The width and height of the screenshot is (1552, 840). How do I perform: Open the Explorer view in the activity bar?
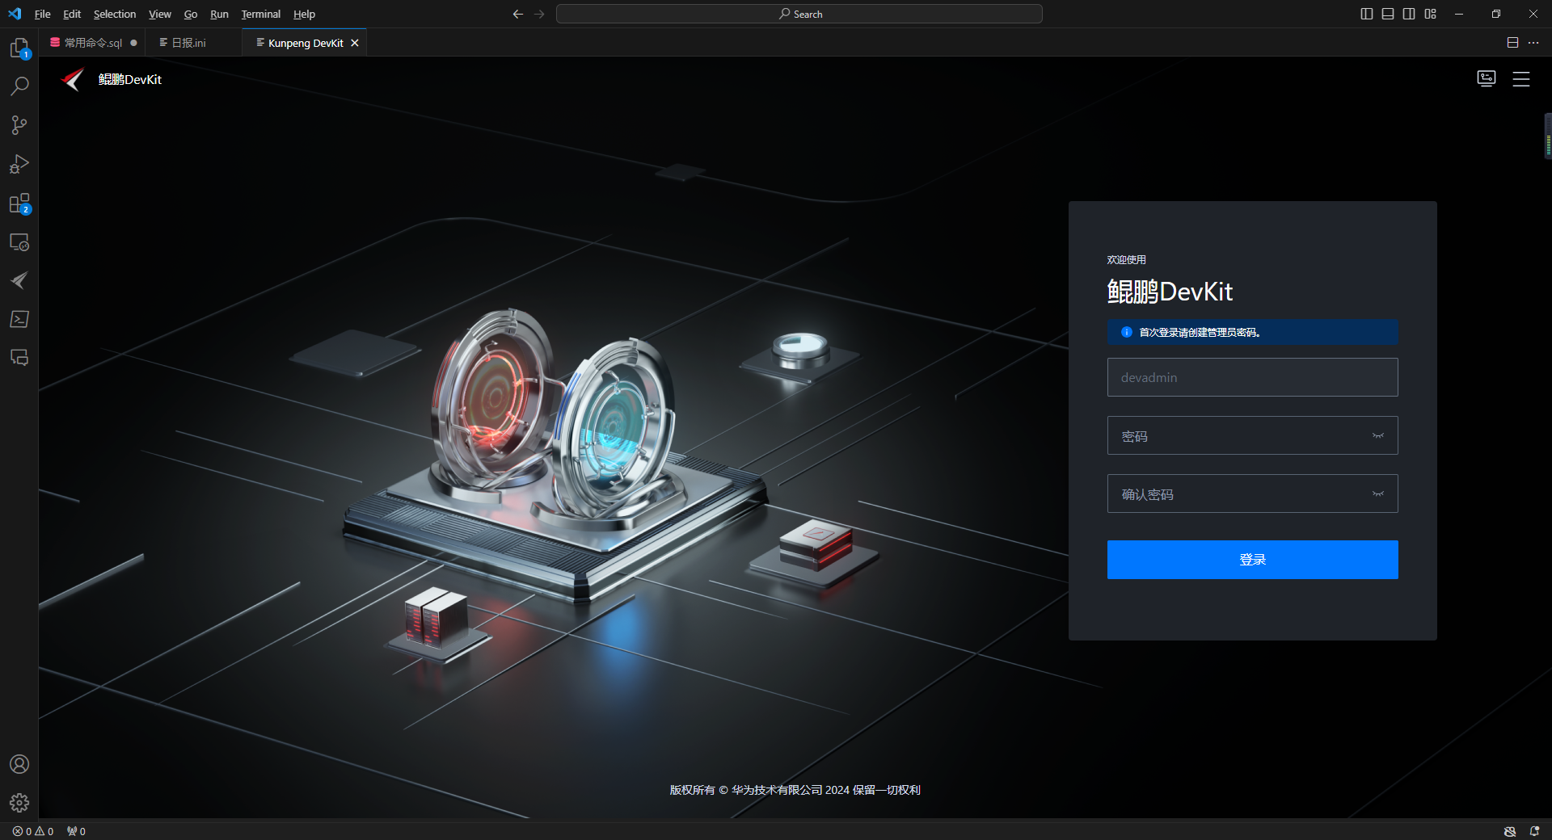[x=19, y=48]
